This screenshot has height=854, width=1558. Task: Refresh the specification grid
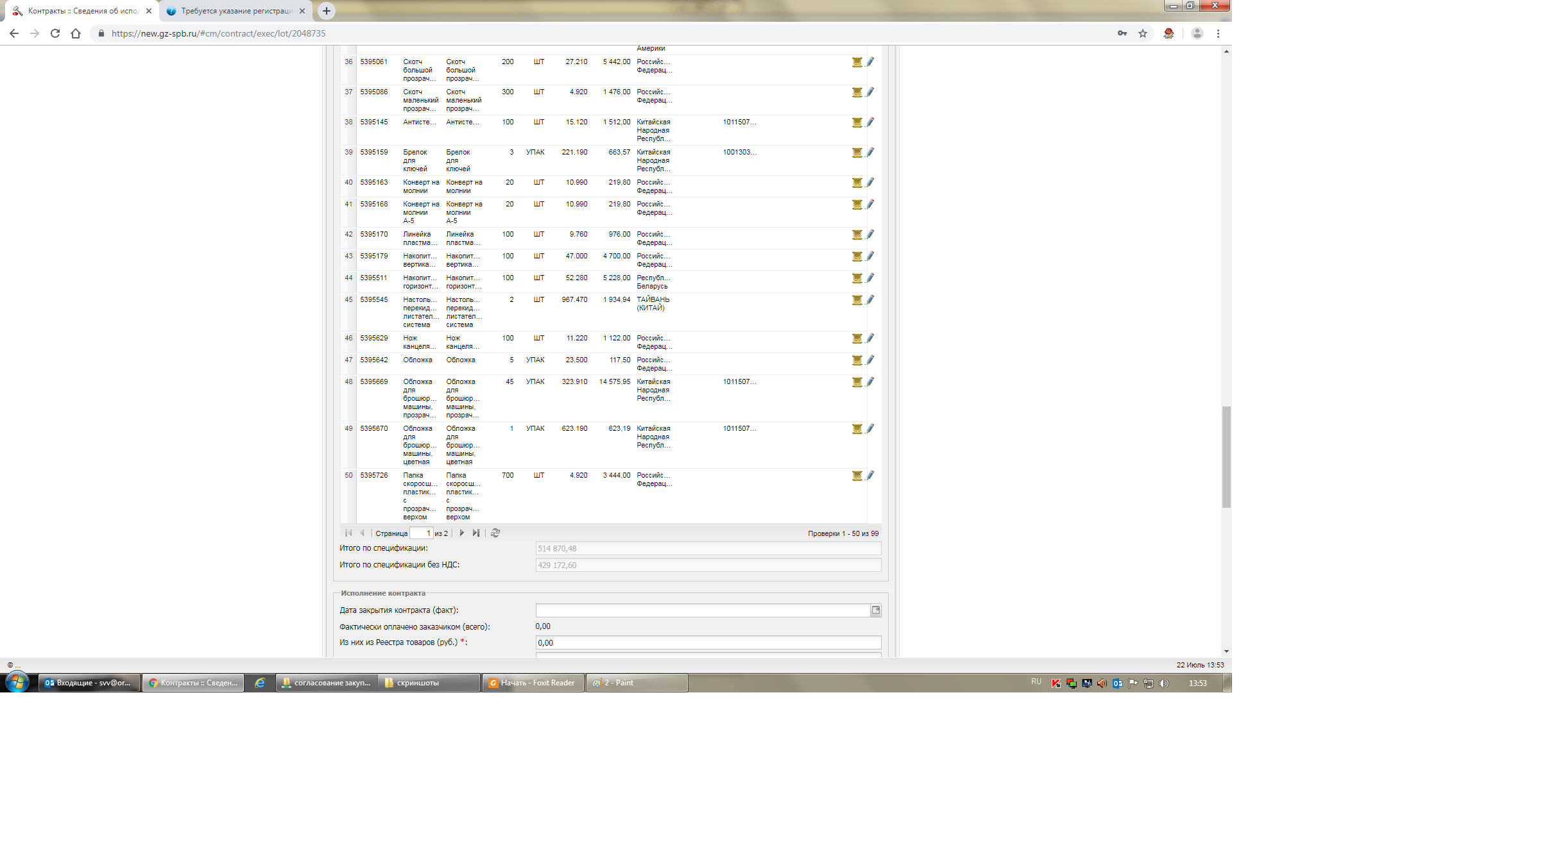click(495, 533)
